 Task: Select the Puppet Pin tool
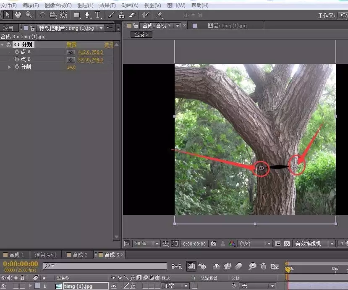click(x=159, y=15)
